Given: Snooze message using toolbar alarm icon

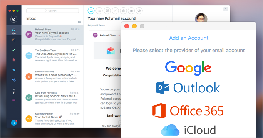Looking at the screenshot, I should point(107,11).
